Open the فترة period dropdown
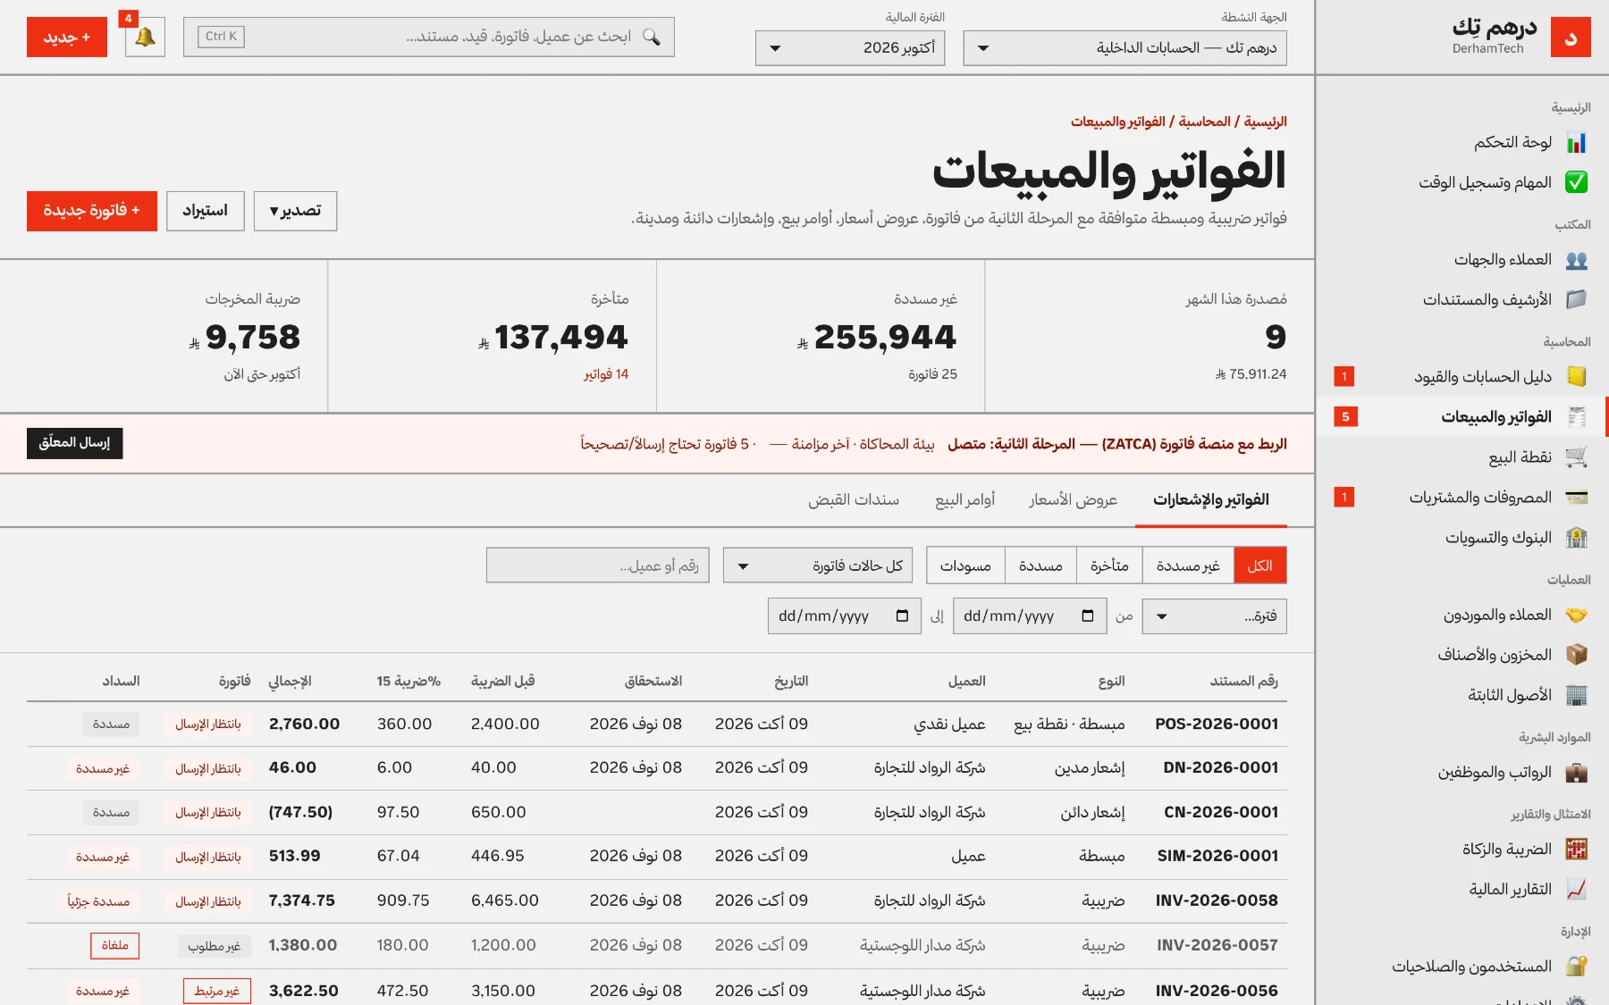 click(1215, 616)
